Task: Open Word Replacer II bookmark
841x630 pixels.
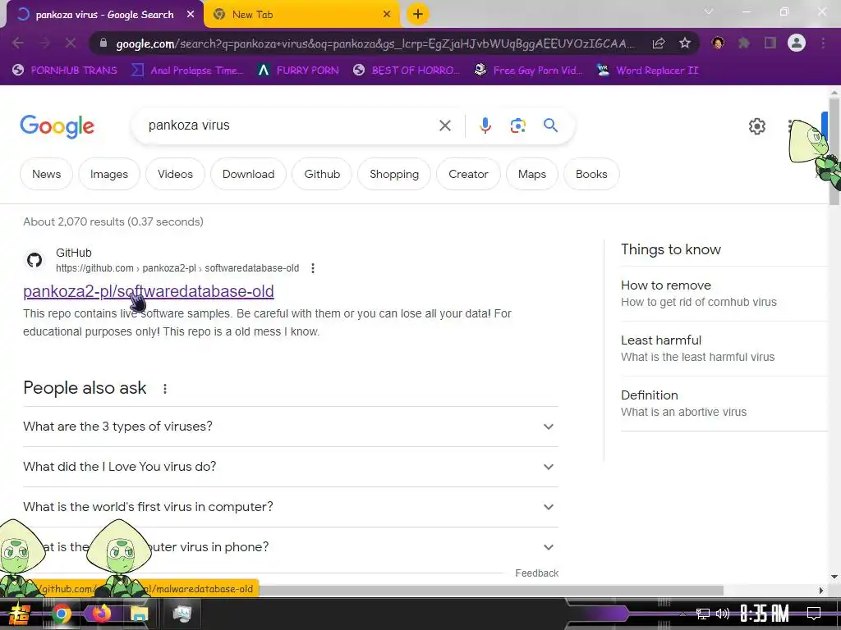Action: (647, 71)
